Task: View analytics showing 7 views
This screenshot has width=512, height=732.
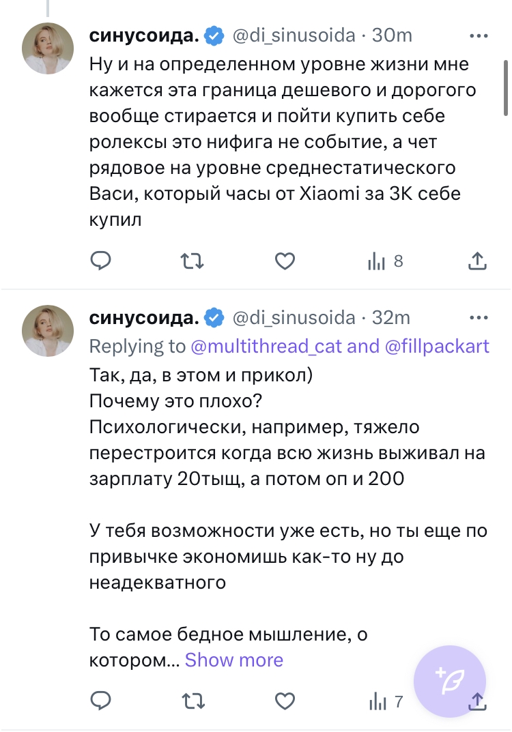Action: coord(386,701)
